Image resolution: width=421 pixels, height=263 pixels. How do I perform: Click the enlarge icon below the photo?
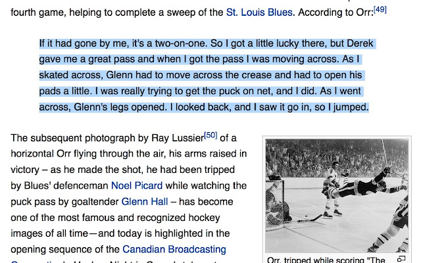click(x=401, y=259)
